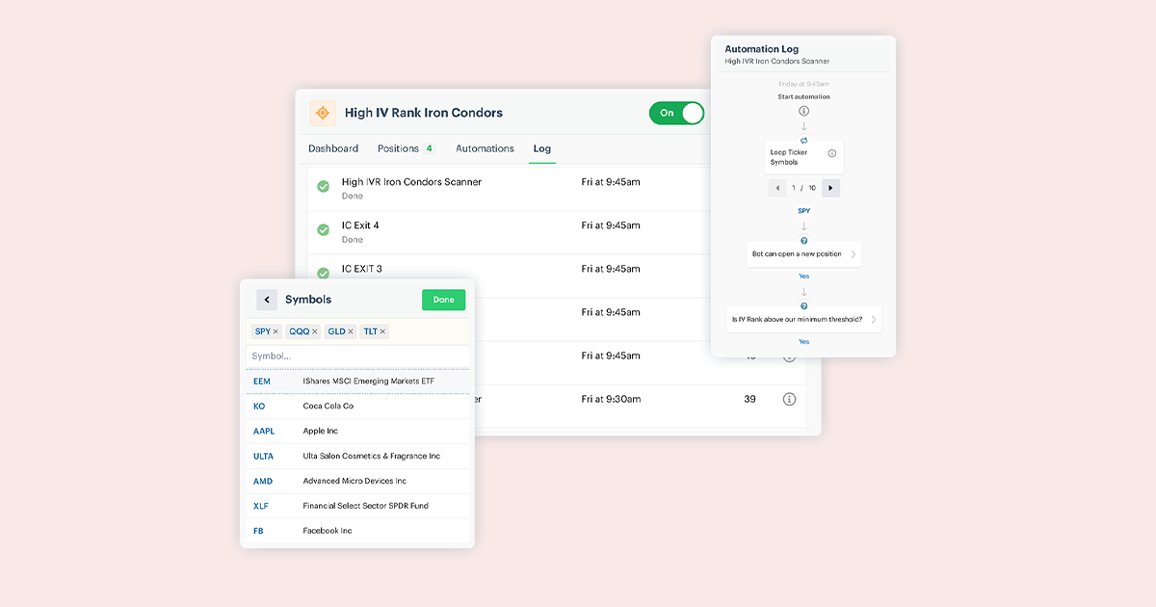Viewport: 1156px width, 607px height.
Task: Remove SPY from the selected symbols
Action: [275, 331]
